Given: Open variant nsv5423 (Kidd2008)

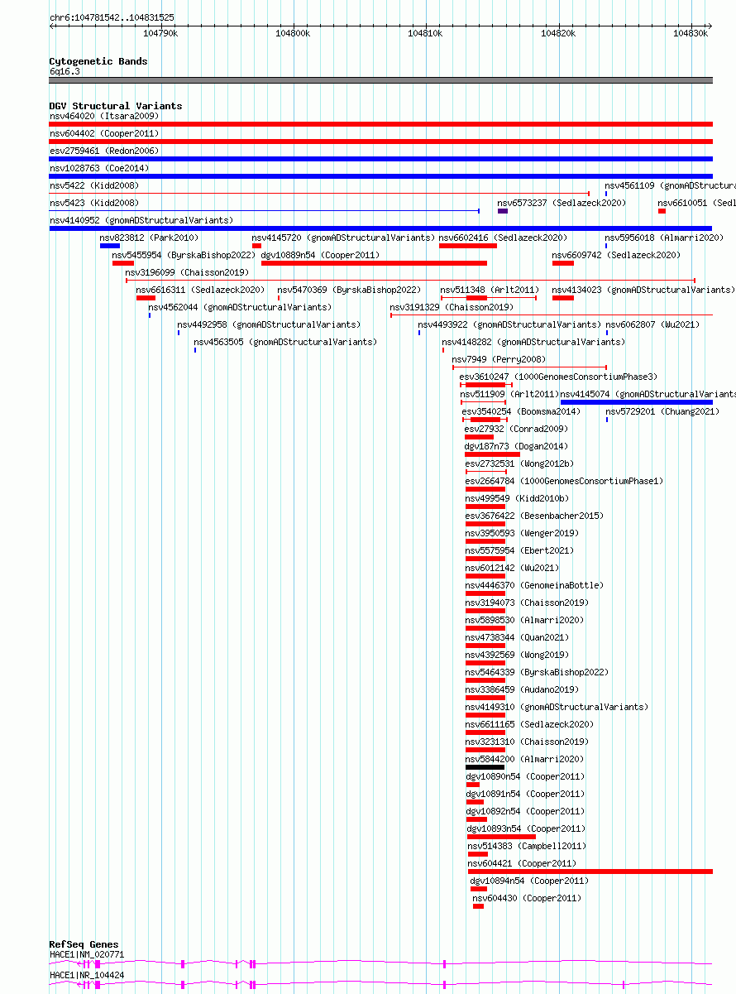Looking at the screenshot, I should coord(94,203).
